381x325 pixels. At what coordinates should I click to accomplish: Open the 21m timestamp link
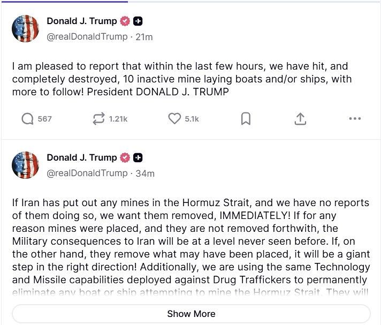click(144, 37)
